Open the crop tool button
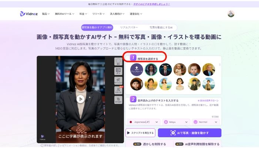This screenshot has height=148, width=259. point(118,100)
